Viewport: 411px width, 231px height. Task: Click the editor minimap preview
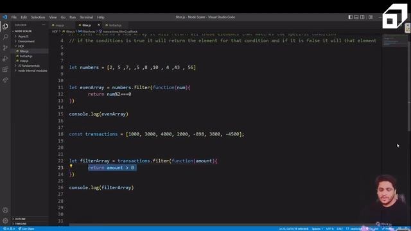pyautogui.click(x=394, y=40)
